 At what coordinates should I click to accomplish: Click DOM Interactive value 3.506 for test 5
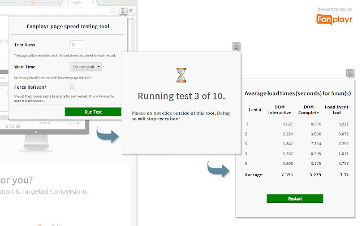click(x=288, y=163)
